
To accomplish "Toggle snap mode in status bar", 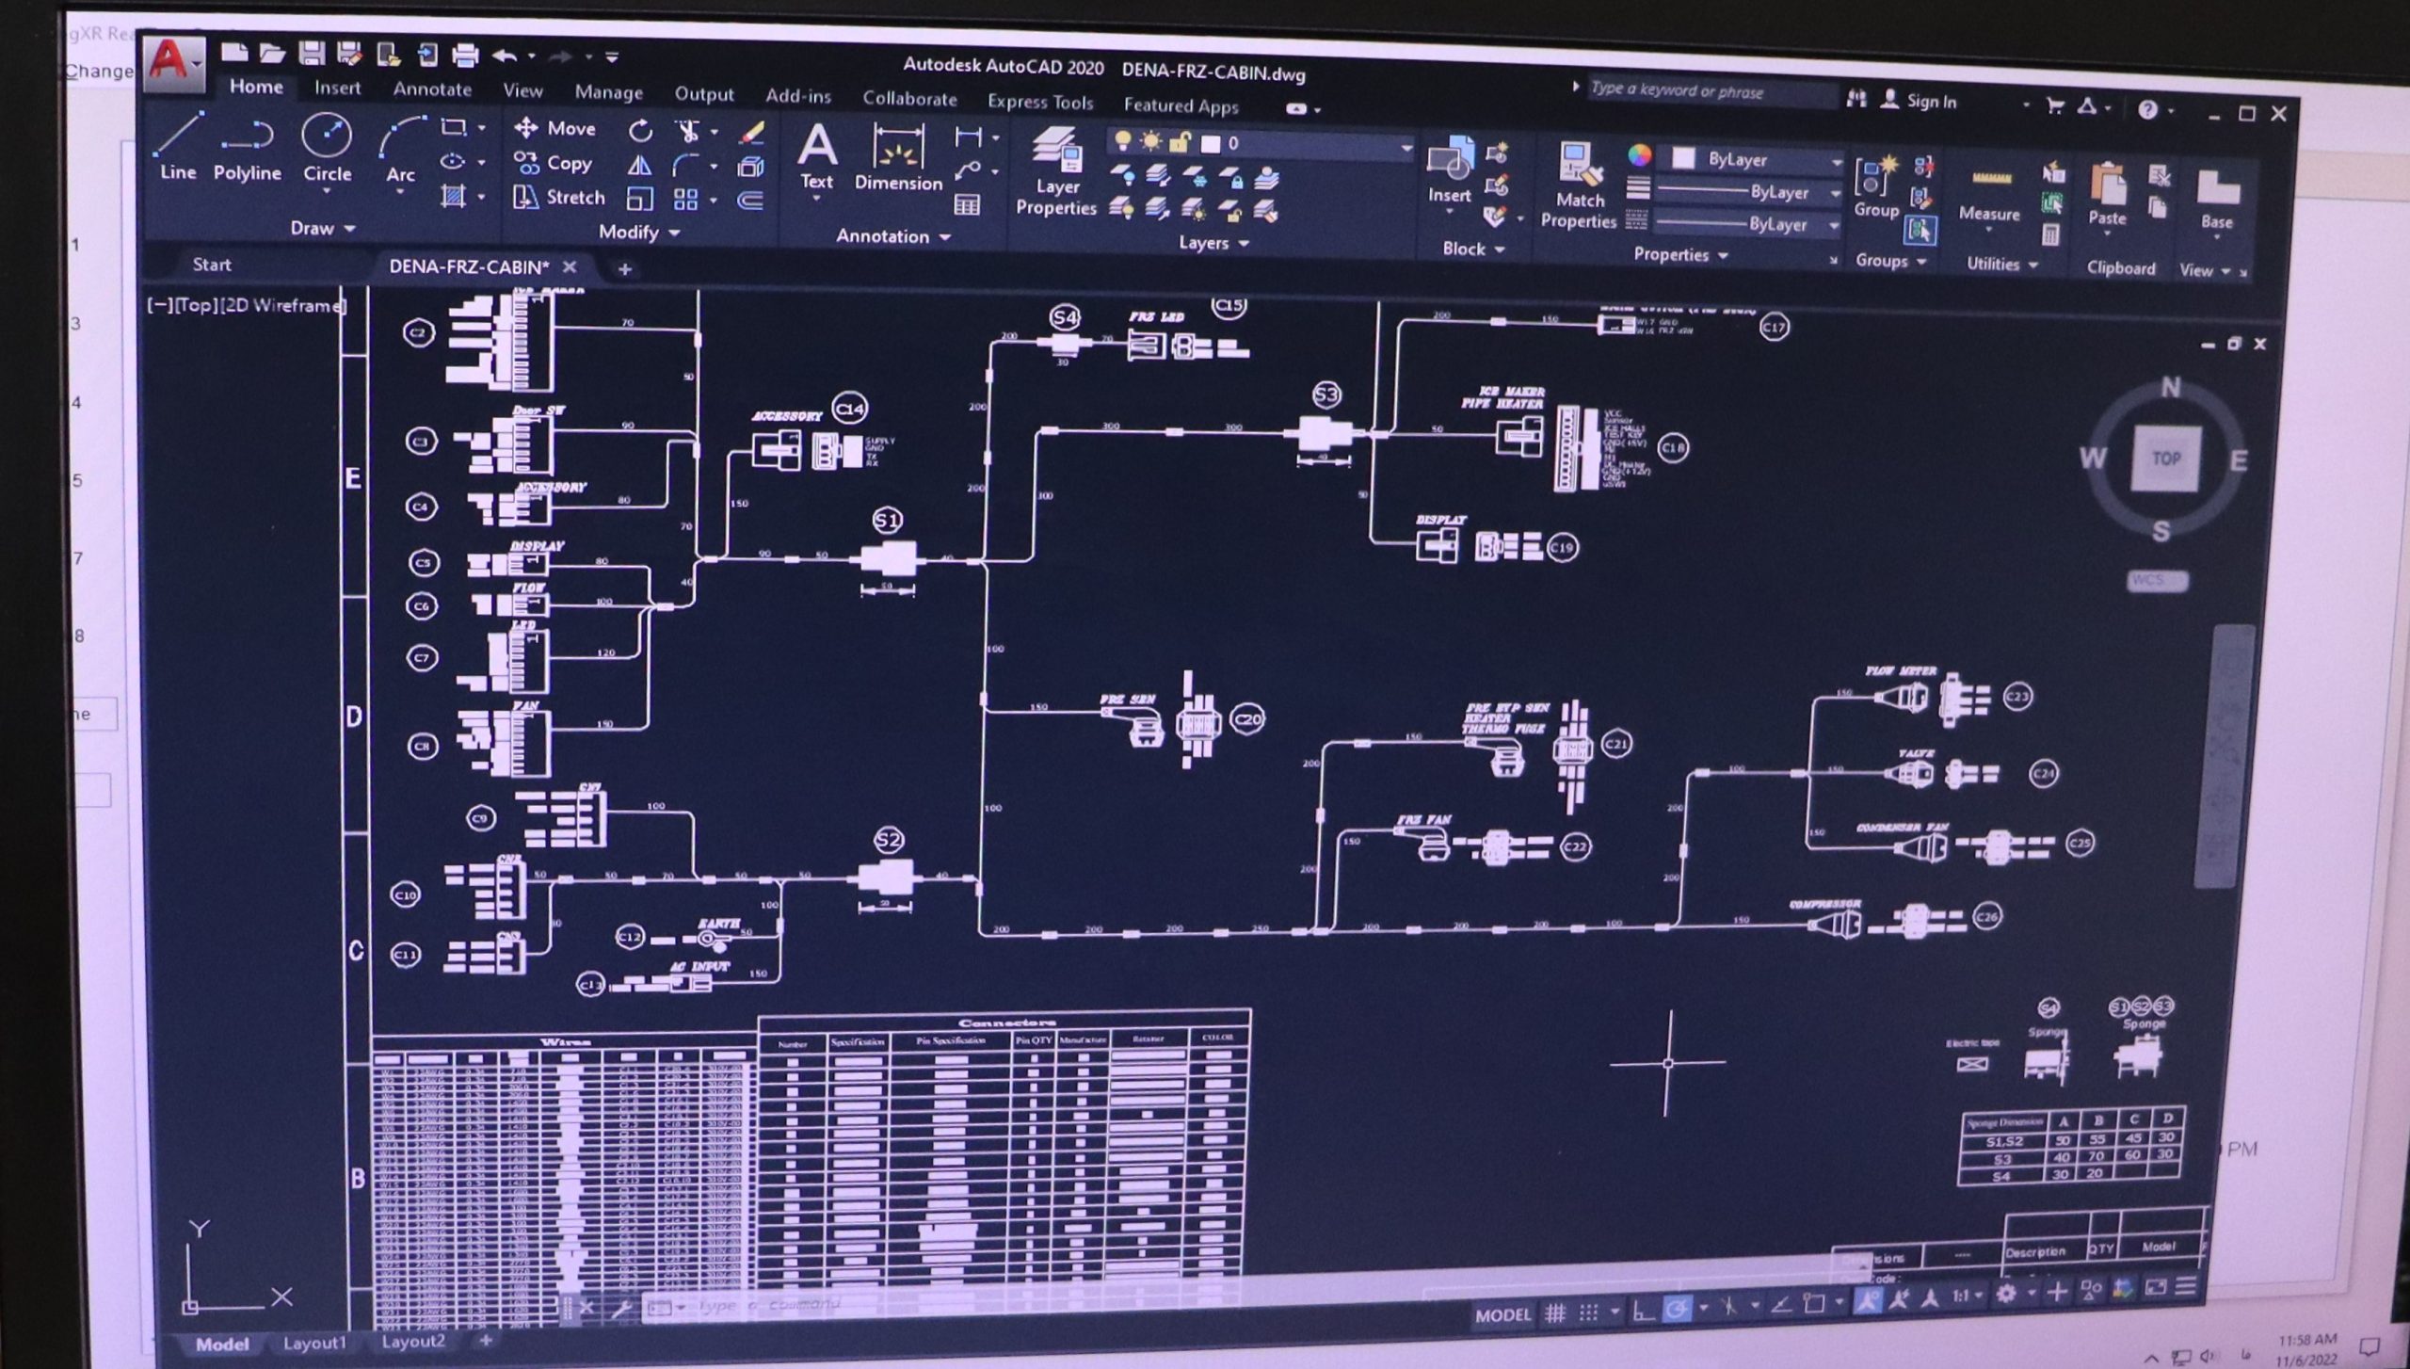I will (x=1589, y=1312).
